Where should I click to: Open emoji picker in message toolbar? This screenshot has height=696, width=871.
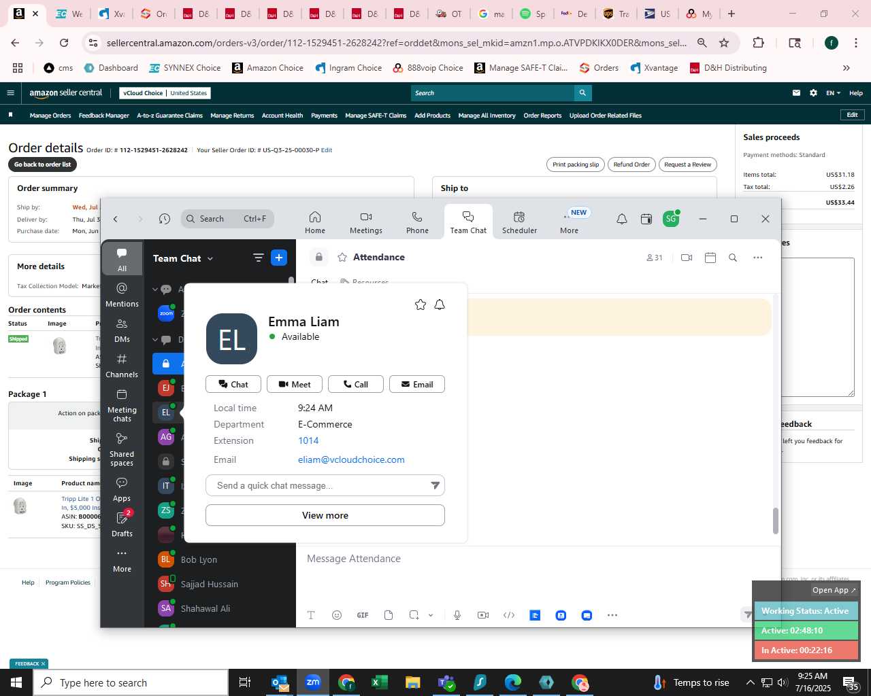click(337, 615)
